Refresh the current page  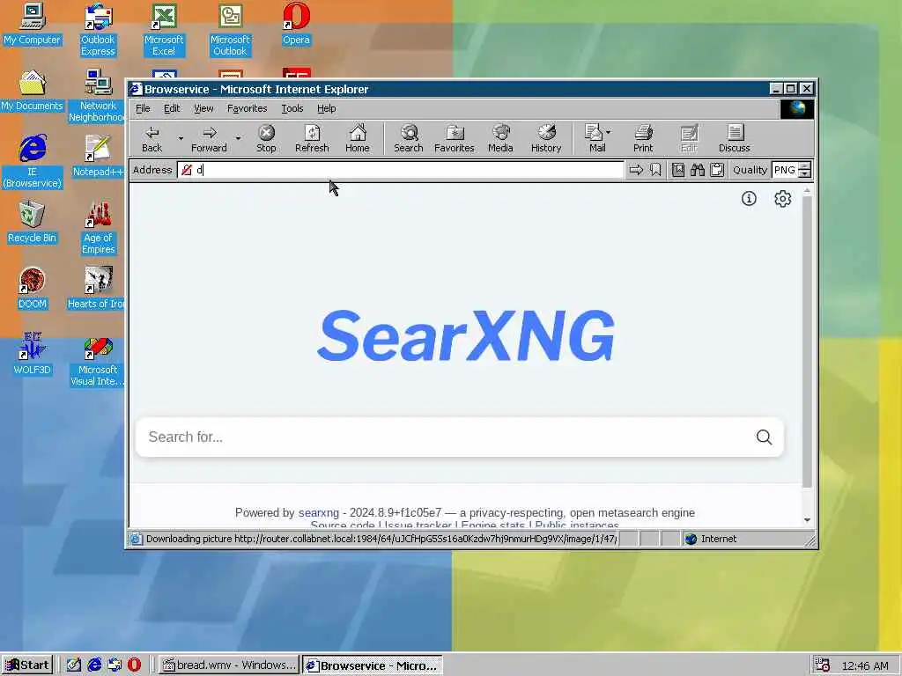(x=312, y=138)
